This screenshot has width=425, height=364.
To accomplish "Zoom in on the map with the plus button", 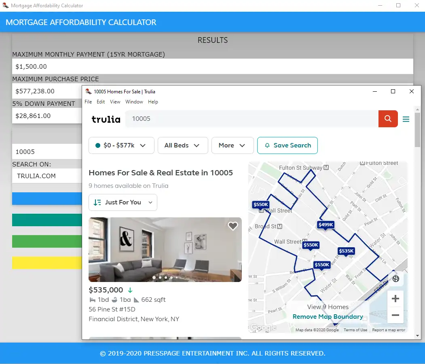I will 395,299.
